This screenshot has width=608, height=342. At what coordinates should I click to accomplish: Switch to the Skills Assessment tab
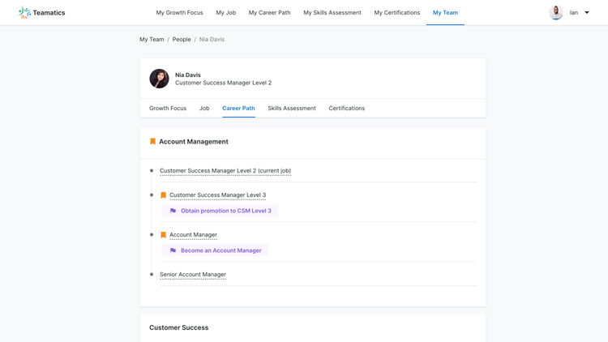coord(292,108)
